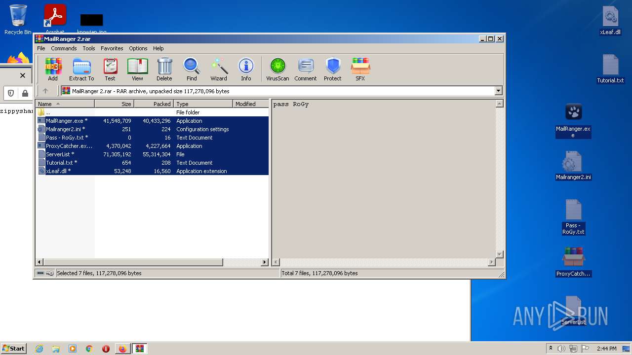Click the Delete trash icon
This screenshot has width=632, height=355.
[x=164, y=70]
